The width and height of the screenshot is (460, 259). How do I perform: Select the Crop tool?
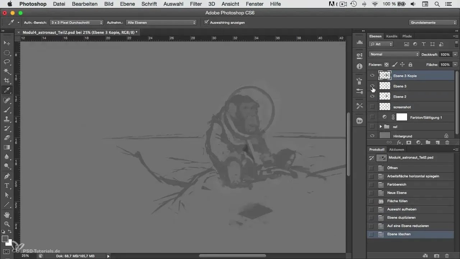tap(6, 81)
